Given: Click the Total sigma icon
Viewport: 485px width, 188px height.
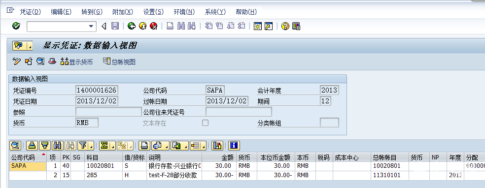Looking at the screenshot, I should tap(104, 145).
